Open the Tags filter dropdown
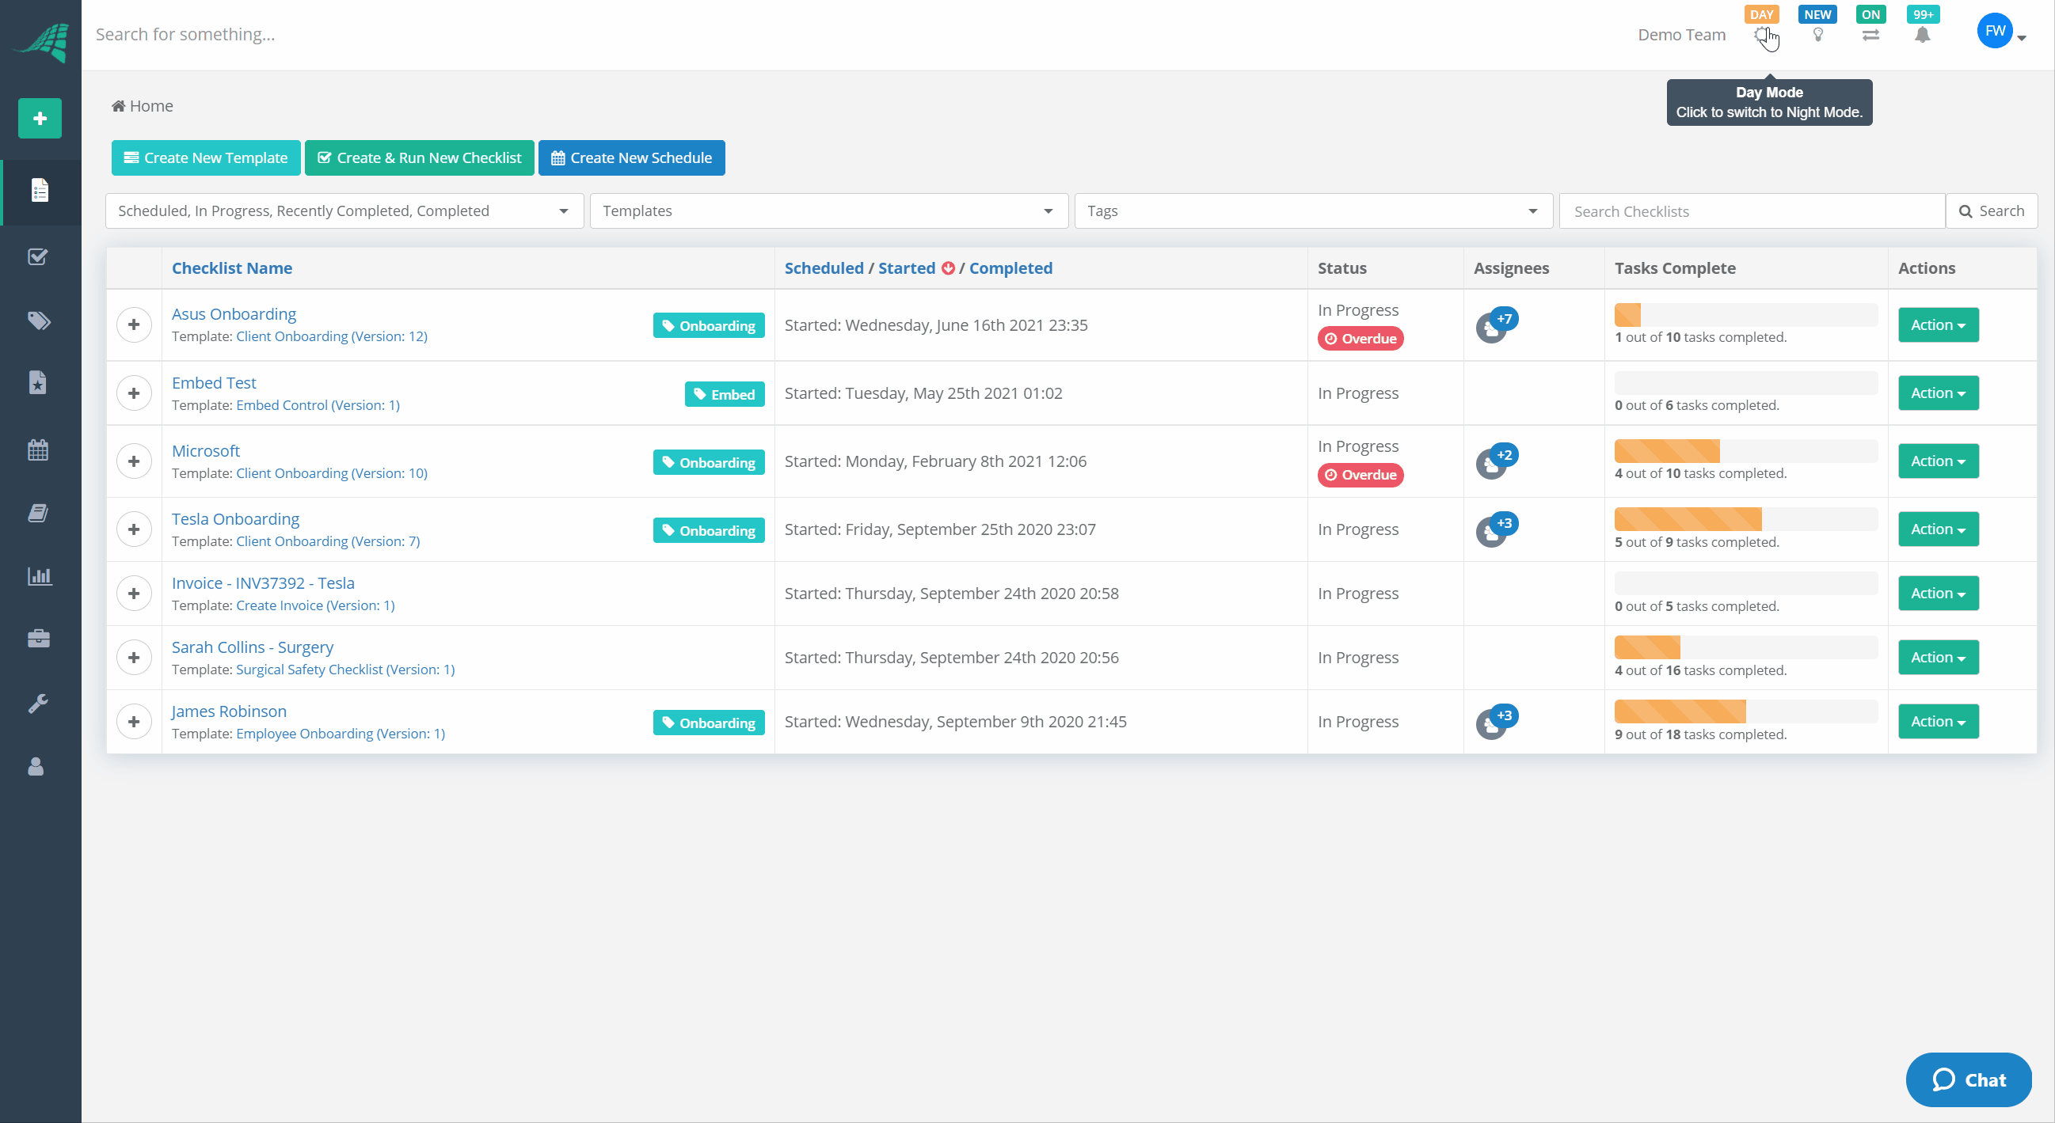 coord(1313,211)
